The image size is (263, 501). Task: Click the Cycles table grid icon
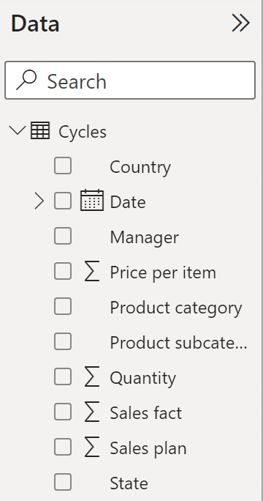[40, 130]
